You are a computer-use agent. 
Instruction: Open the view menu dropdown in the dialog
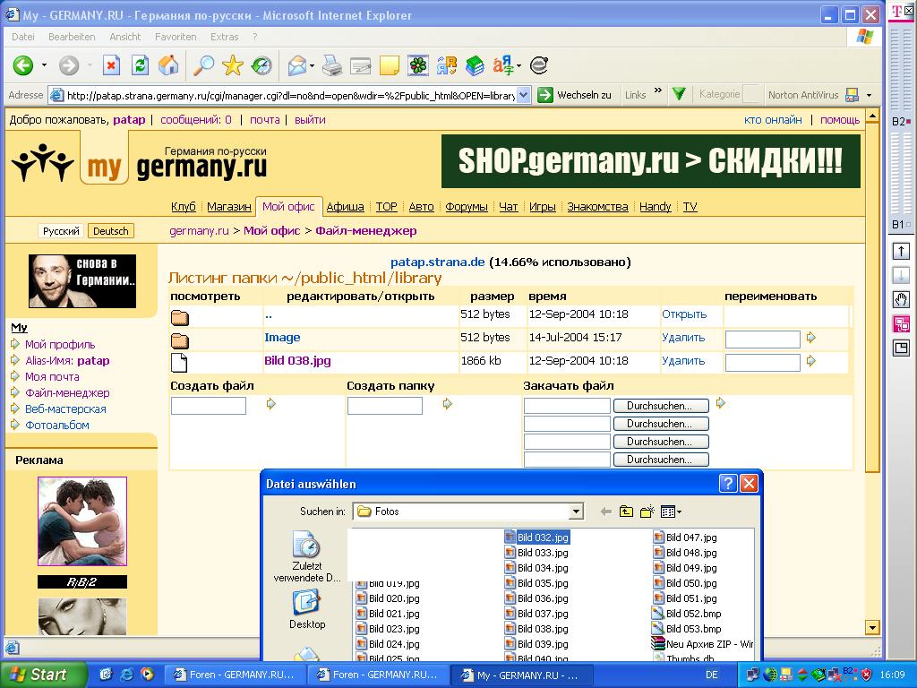point(671,512)
